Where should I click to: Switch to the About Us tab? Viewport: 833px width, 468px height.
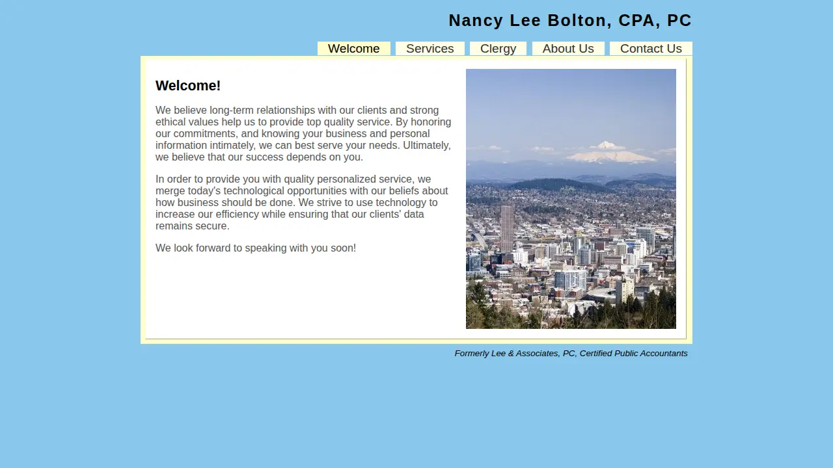(568, 49)
